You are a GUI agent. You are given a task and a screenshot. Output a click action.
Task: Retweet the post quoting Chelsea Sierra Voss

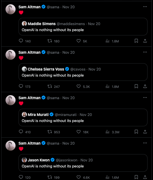tap(50, 86)
